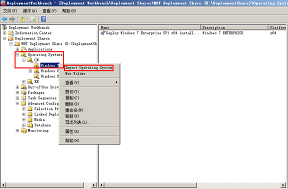Click the Operating Systems folder icon
The height and width of the screenshot is (189, 288).
(23, 54)
